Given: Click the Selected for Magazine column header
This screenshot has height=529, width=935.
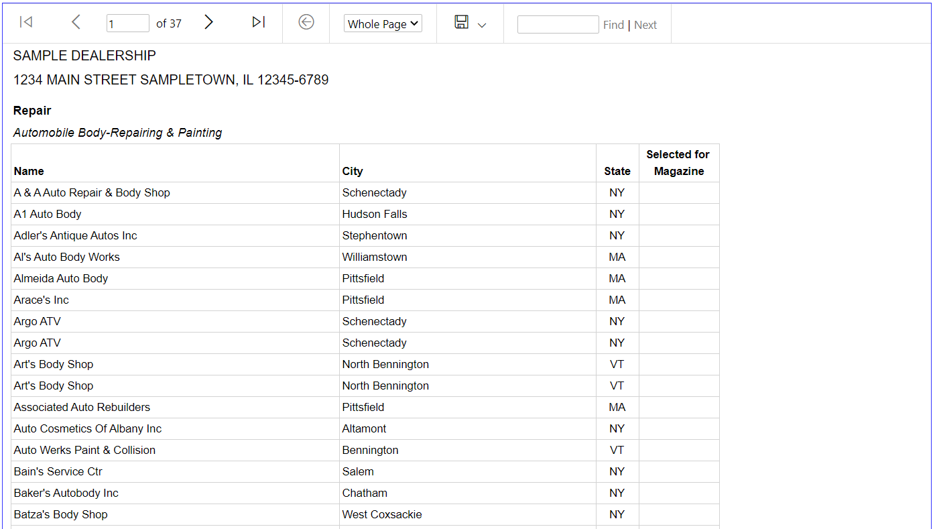Looking at the screenshot, I should tap(678, 163).
